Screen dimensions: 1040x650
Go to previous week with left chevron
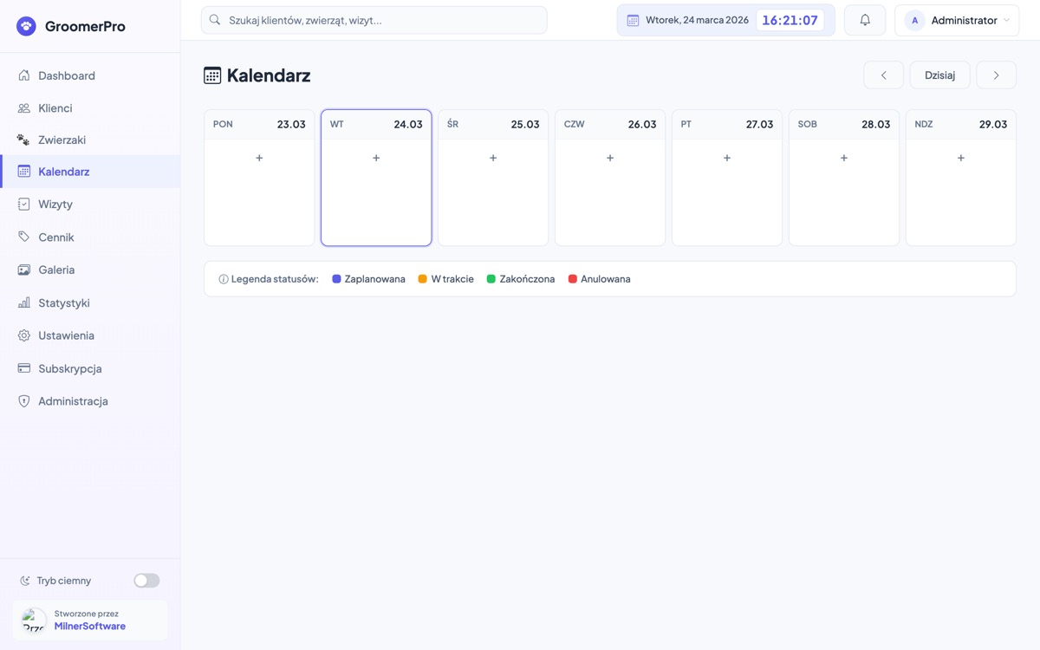coord(883,75)
